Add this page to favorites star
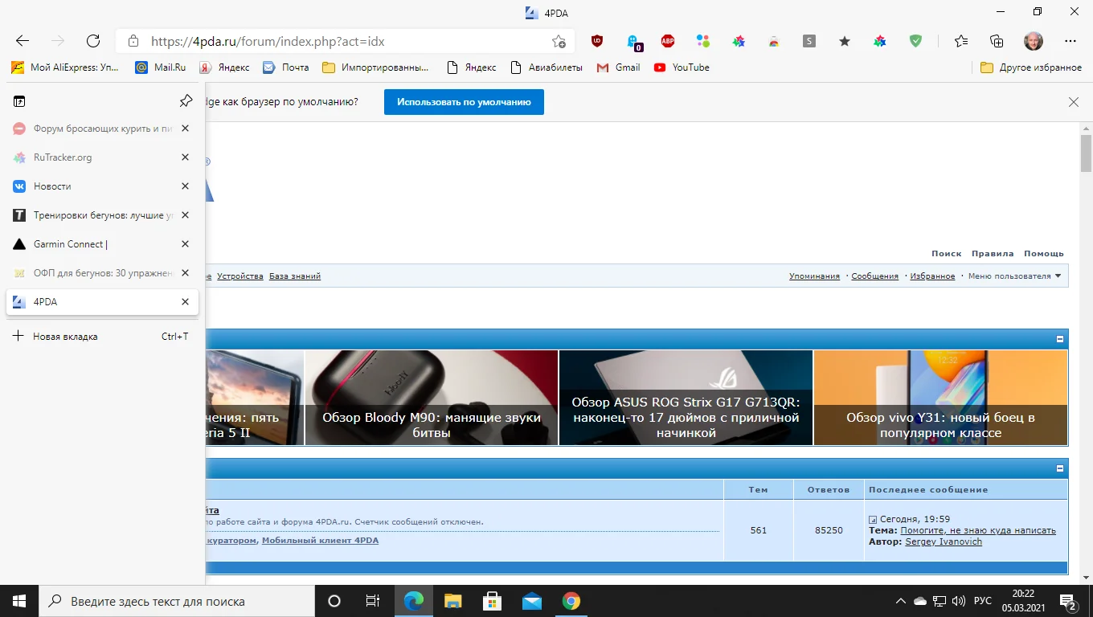The image size is (1093, 617). 559,41
